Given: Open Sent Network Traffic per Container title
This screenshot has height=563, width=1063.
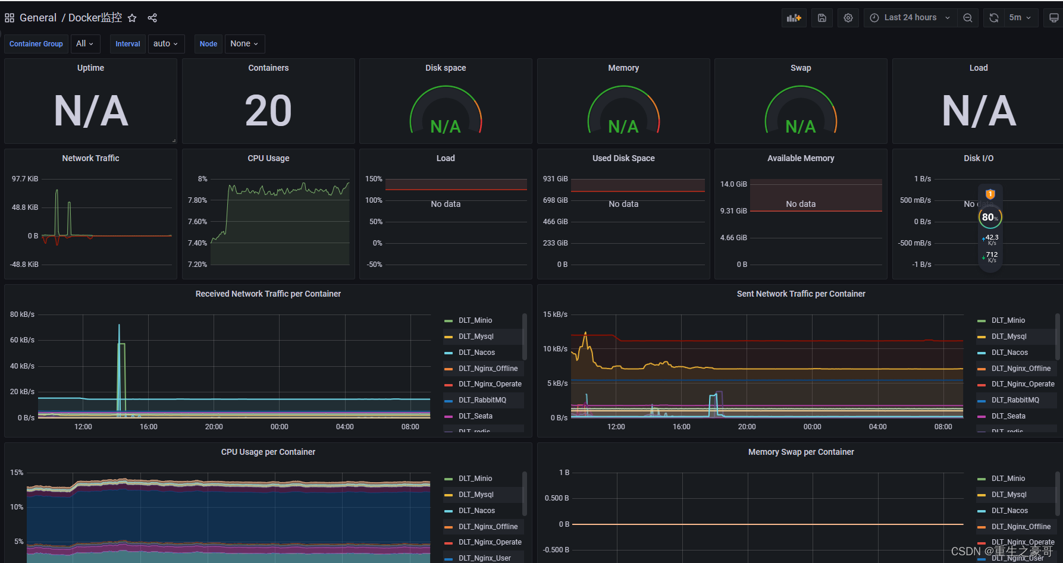Looking at the screenshot, I should 801,294.
